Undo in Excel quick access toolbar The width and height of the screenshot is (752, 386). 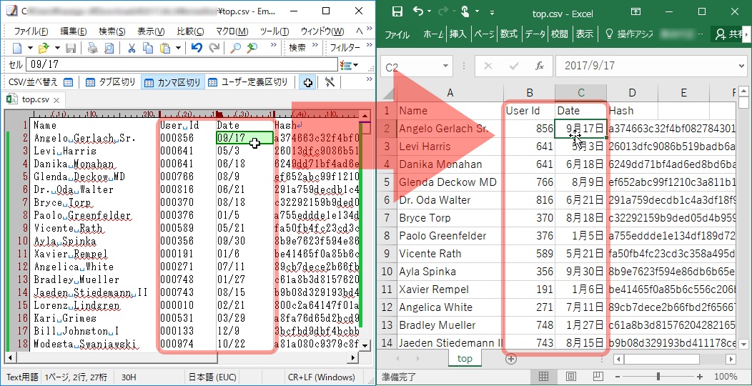417,11
